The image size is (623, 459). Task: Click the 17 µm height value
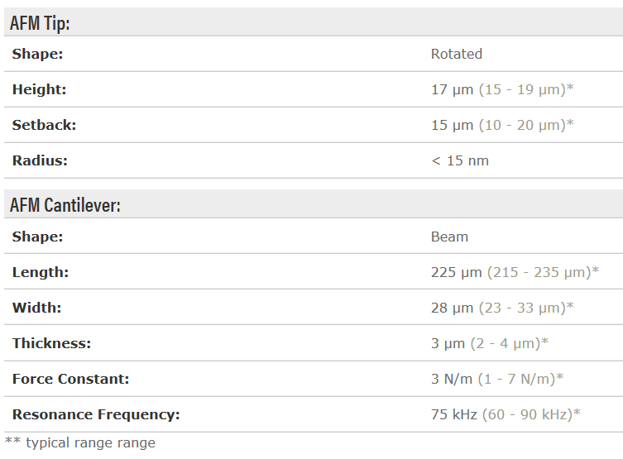[x=452, y=89]
